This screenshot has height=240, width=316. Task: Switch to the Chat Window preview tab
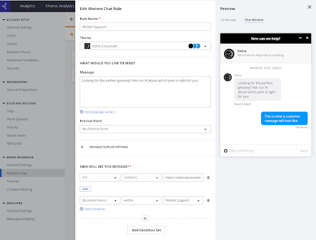click(254, 20)
